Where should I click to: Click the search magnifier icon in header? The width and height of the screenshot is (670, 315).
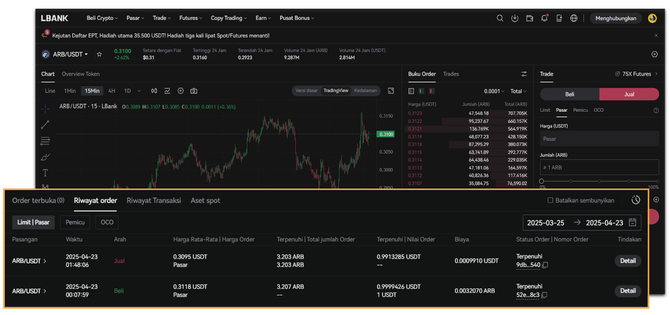(x=500, y=18)
